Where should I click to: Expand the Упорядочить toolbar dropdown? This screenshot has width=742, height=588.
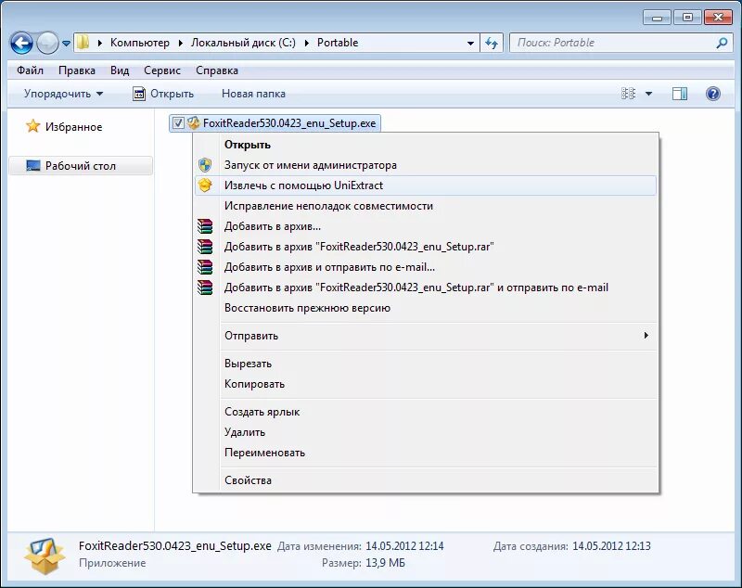(63, 94)
